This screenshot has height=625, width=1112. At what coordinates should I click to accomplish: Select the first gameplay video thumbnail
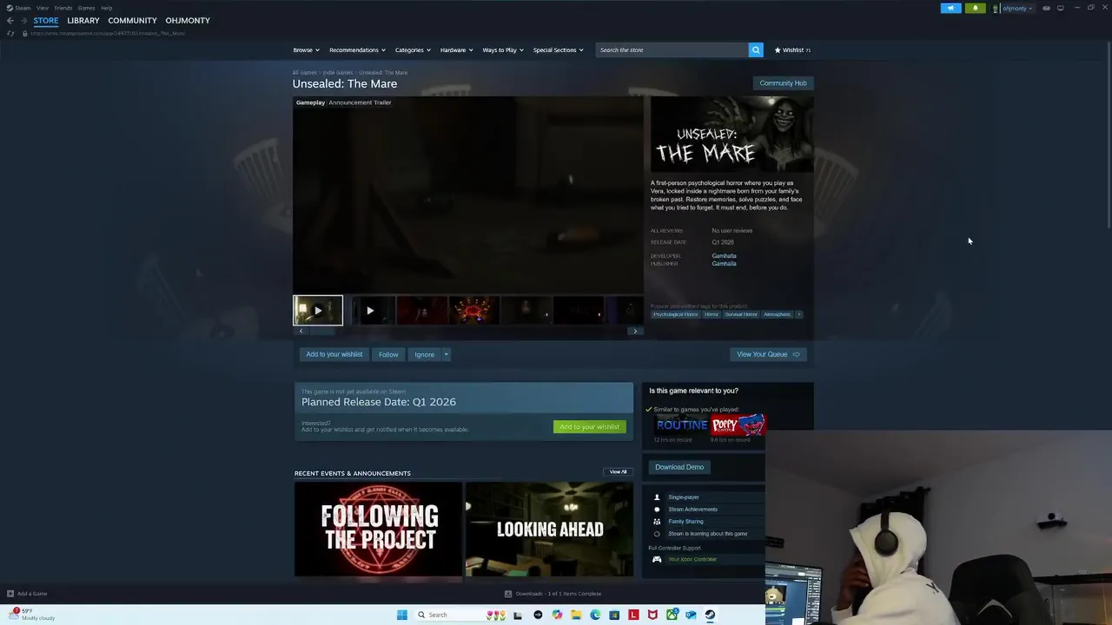coord(318,310)
